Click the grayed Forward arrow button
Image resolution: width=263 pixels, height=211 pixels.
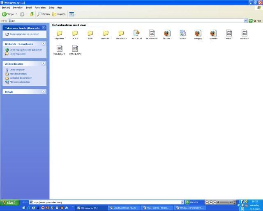point(22,14)
